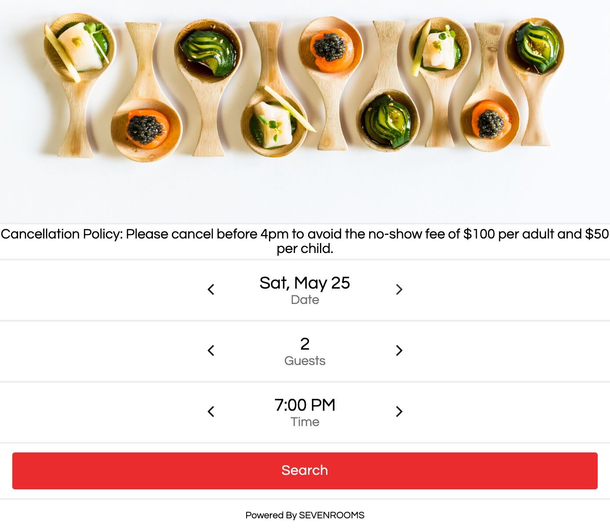Advance to the next date
This screenshot has width=610, height=528.
(399, 289)
